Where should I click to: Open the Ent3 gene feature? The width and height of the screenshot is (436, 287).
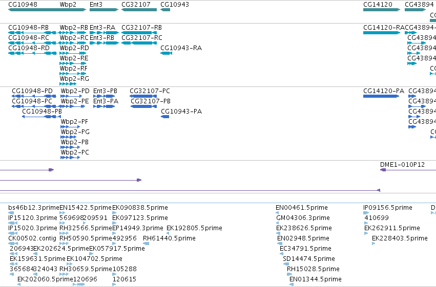(x=104, y=10)
